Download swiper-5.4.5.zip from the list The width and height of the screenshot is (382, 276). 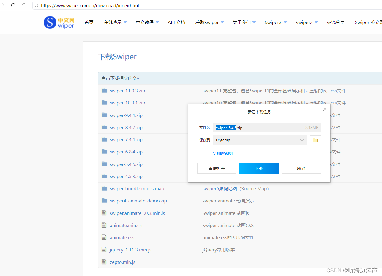[x=126, y=164]
